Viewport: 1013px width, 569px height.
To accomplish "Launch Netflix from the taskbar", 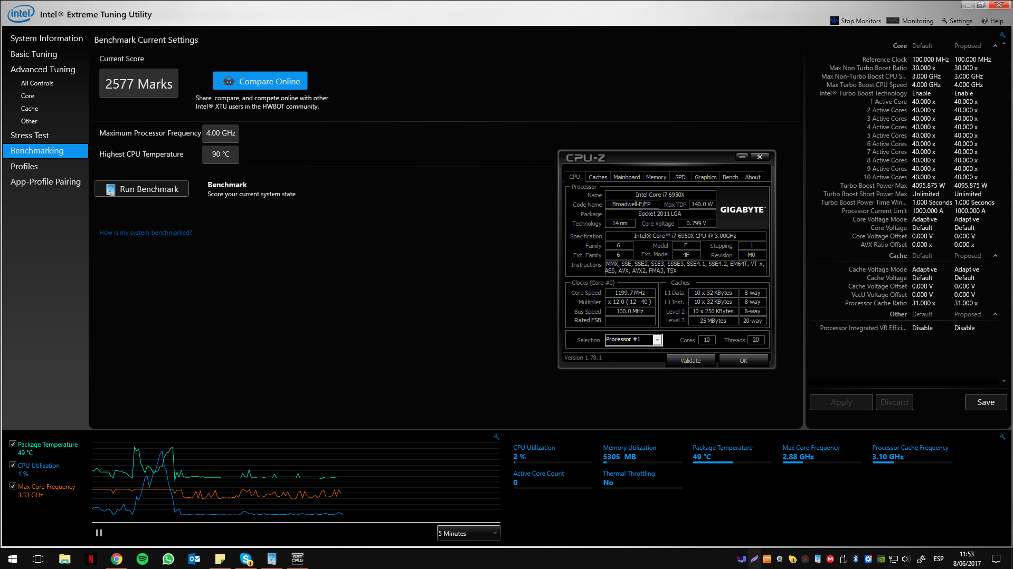I will [91, 558].
